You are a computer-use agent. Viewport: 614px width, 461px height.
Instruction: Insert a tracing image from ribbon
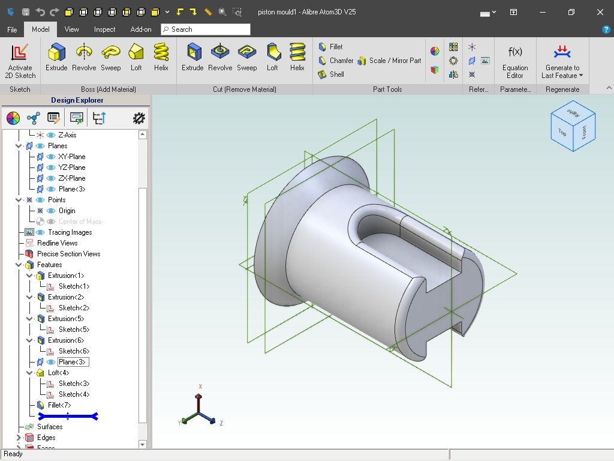[x=485, y=61]
